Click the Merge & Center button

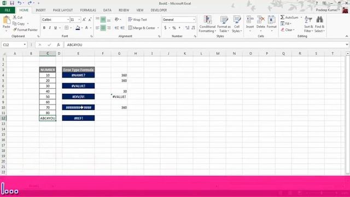pos(142,28)
